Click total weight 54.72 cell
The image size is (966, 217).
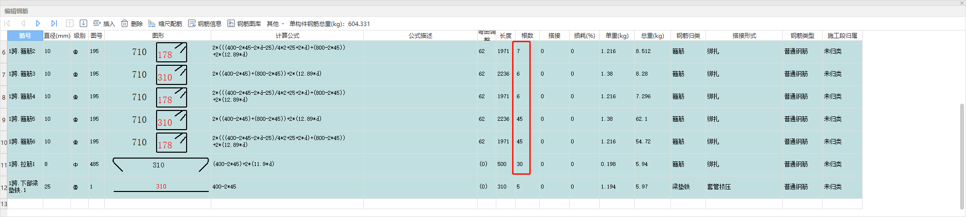652,142
